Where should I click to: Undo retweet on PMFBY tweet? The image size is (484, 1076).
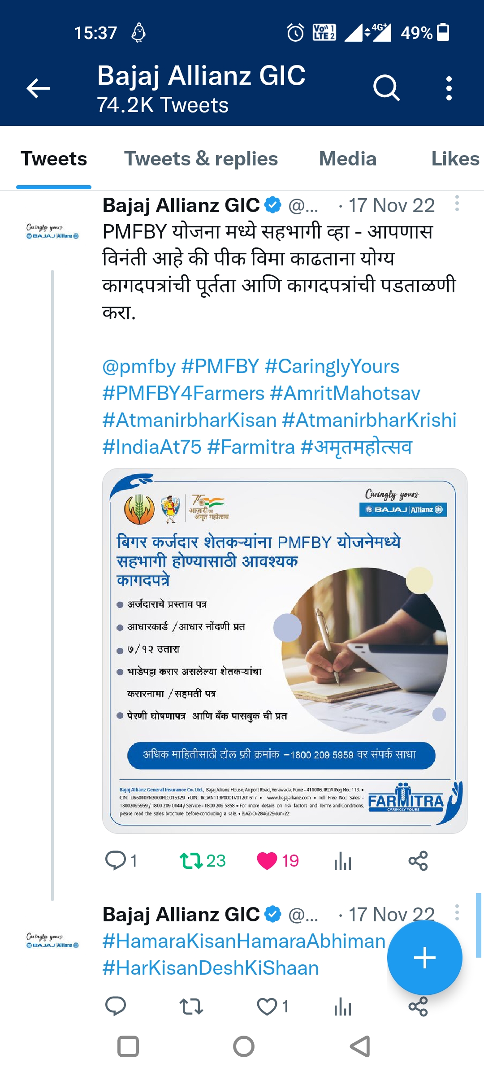pos(192,861)
